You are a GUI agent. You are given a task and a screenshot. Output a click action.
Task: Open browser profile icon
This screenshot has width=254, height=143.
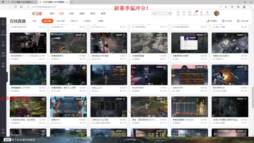(244, 7)
